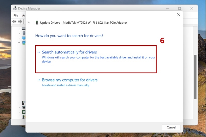Click the Device Manager title bar icon
Viewport: 206px width, 137px height.
15,8
